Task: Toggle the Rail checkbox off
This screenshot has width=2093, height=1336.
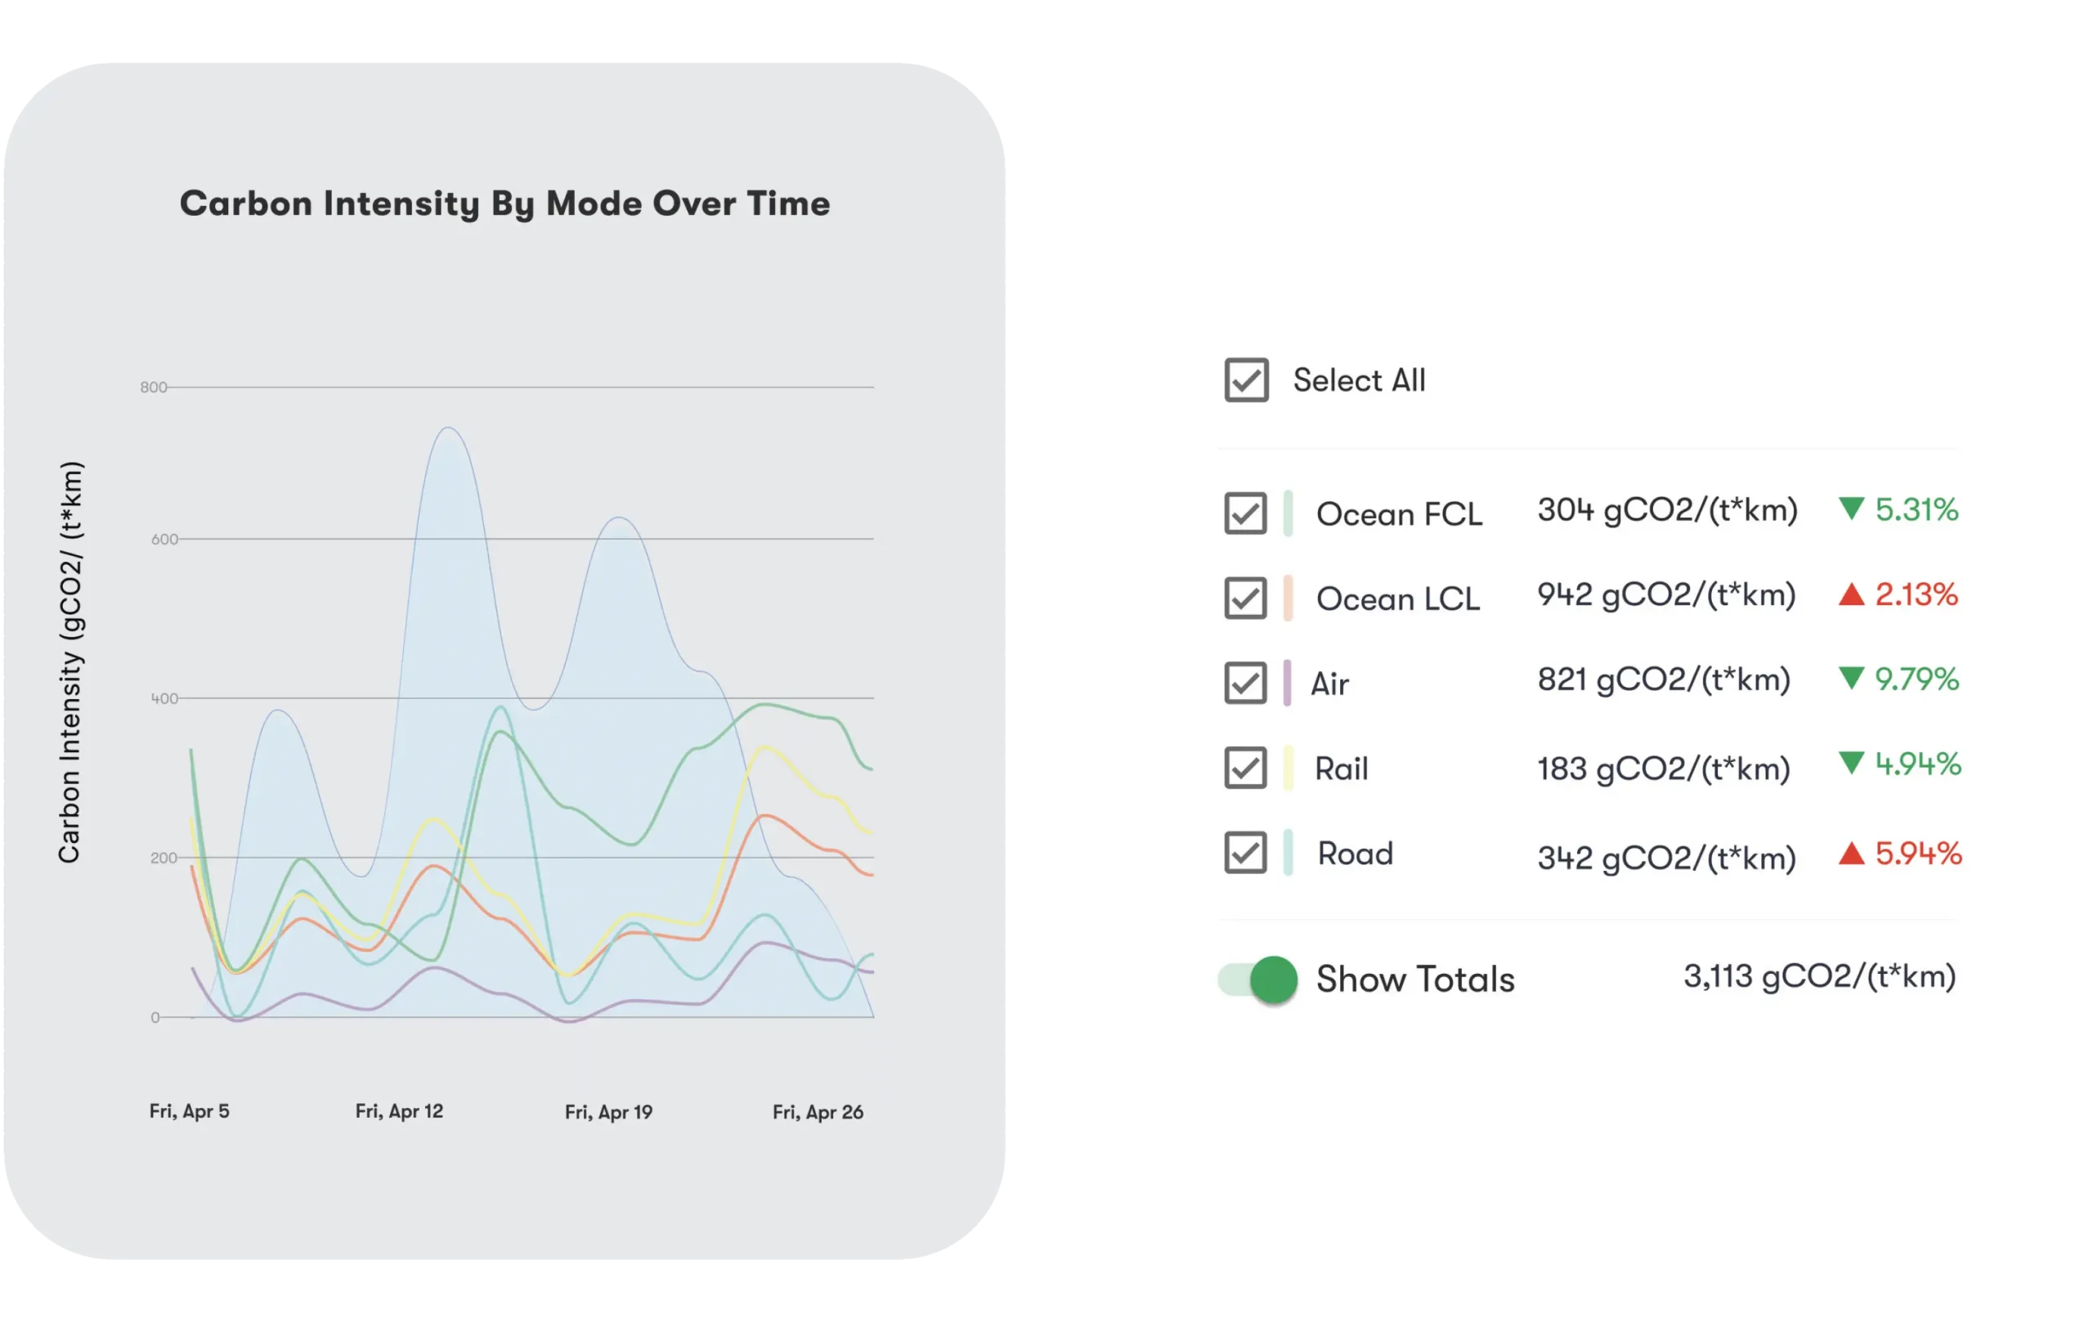Action: (1244, 768)
